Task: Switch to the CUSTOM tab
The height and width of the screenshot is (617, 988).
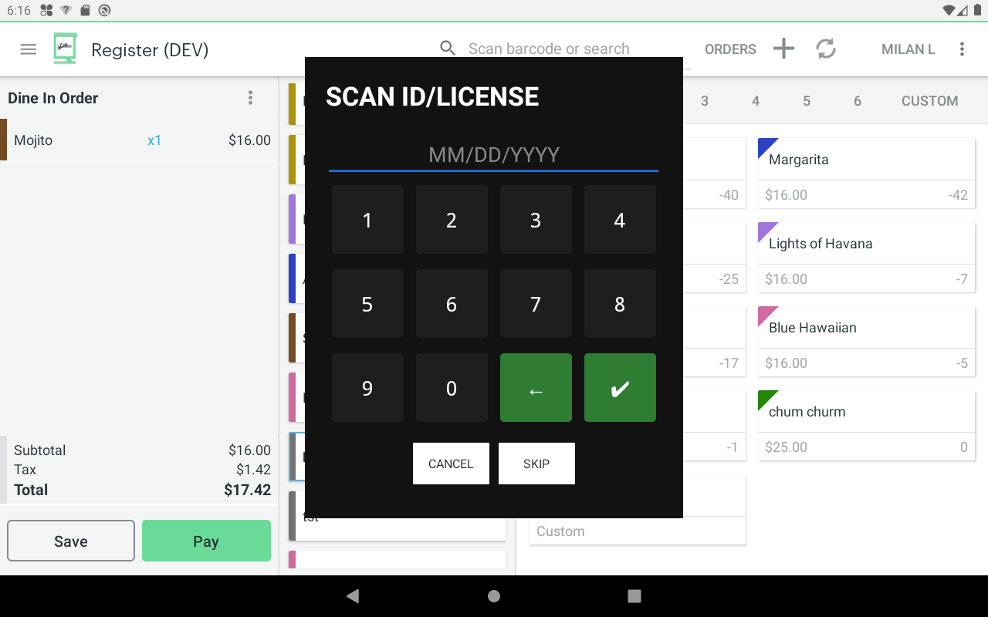Action: click(x=929, y=101)
